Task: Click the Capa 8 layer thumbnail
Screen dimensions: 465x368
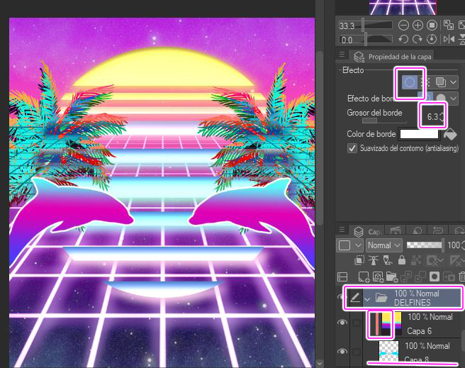Action: pyautogui.click(x=388, y=351)
